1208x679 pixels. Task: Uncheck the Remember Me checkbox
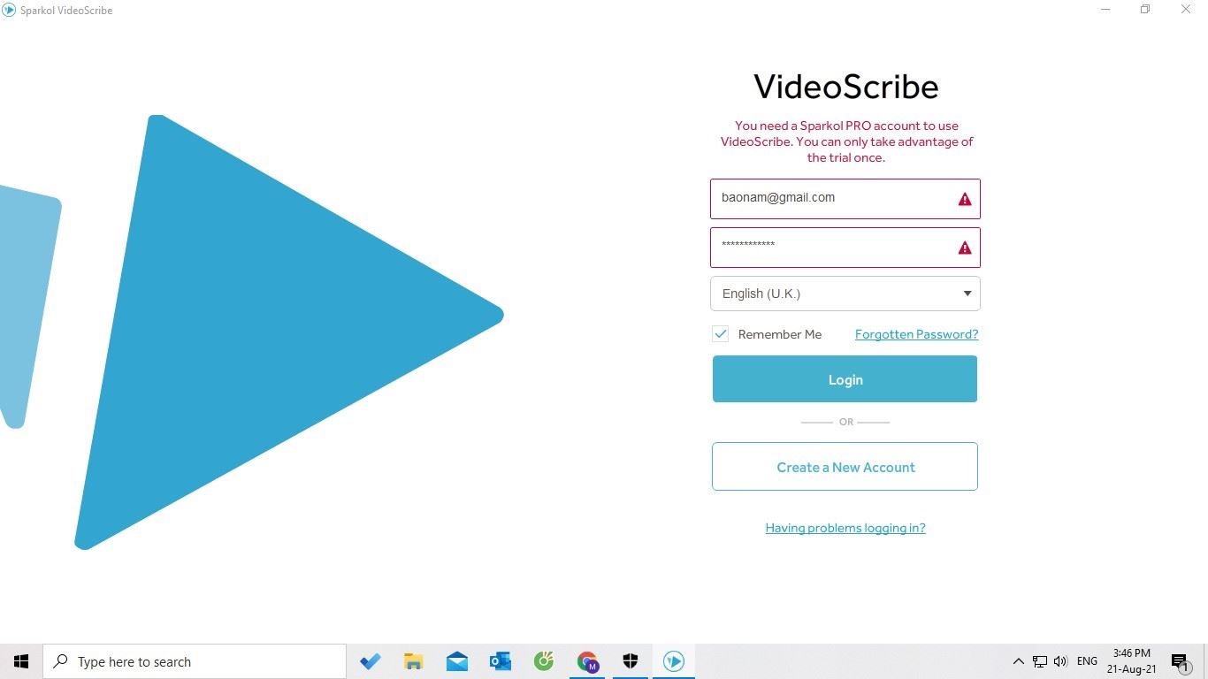coord(720,334)
